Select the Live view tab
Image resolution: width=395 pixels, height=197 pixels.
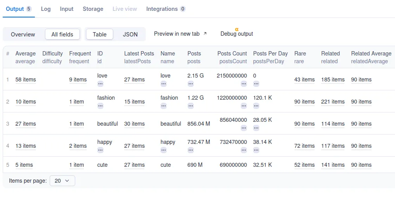[x=125, y=9]
